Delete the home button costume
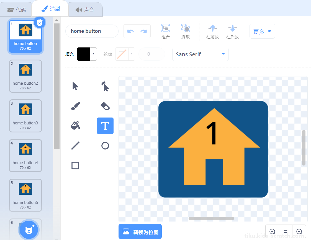 click(x=40, y=23)
